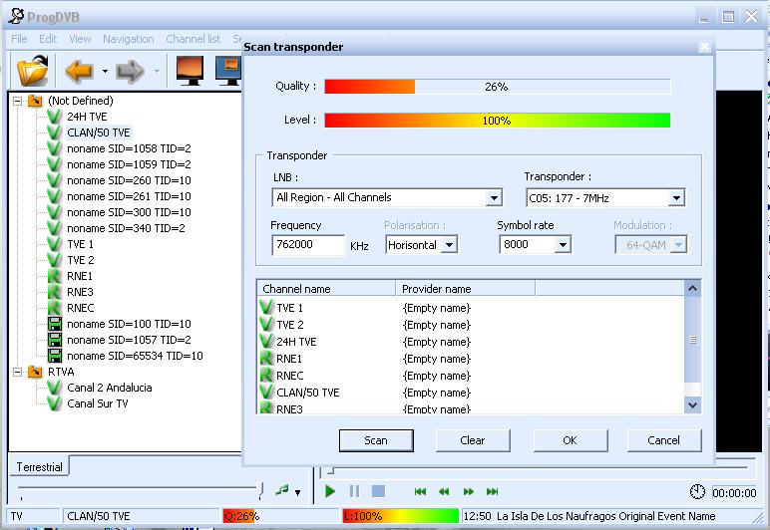
Task: Click the audio note icon
Action: [x=282, y=490]
